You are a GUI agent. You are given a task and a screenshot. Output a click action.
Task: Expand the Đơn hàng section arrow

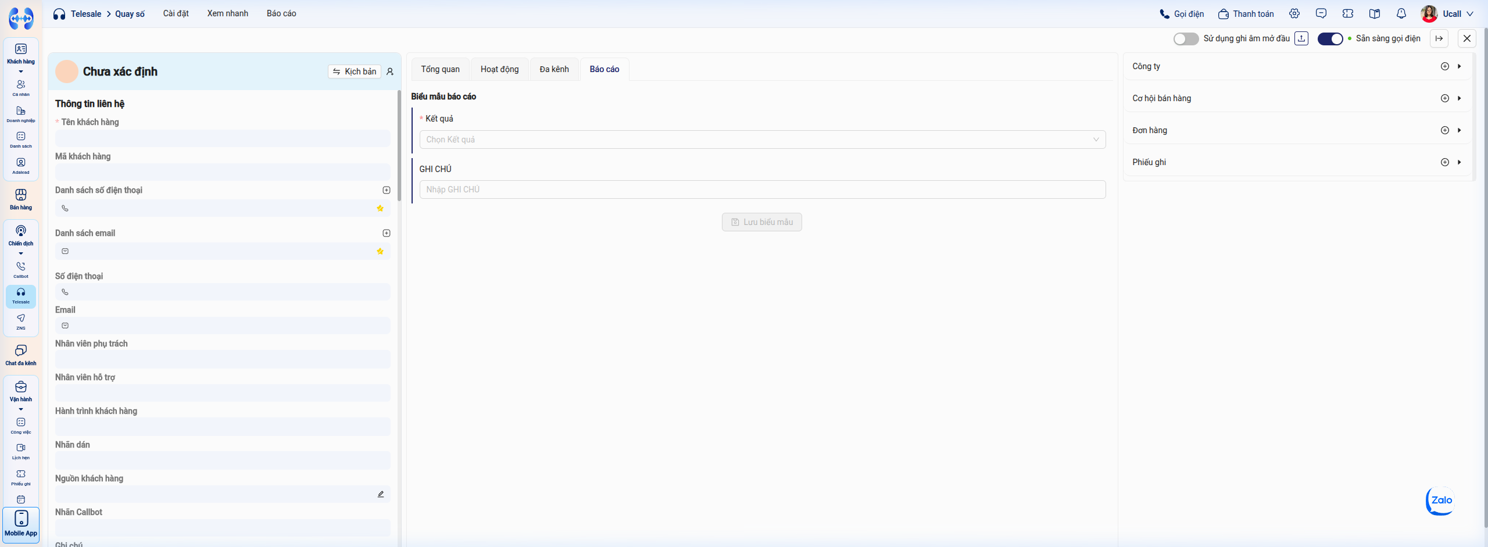[x=1460, y=130]
